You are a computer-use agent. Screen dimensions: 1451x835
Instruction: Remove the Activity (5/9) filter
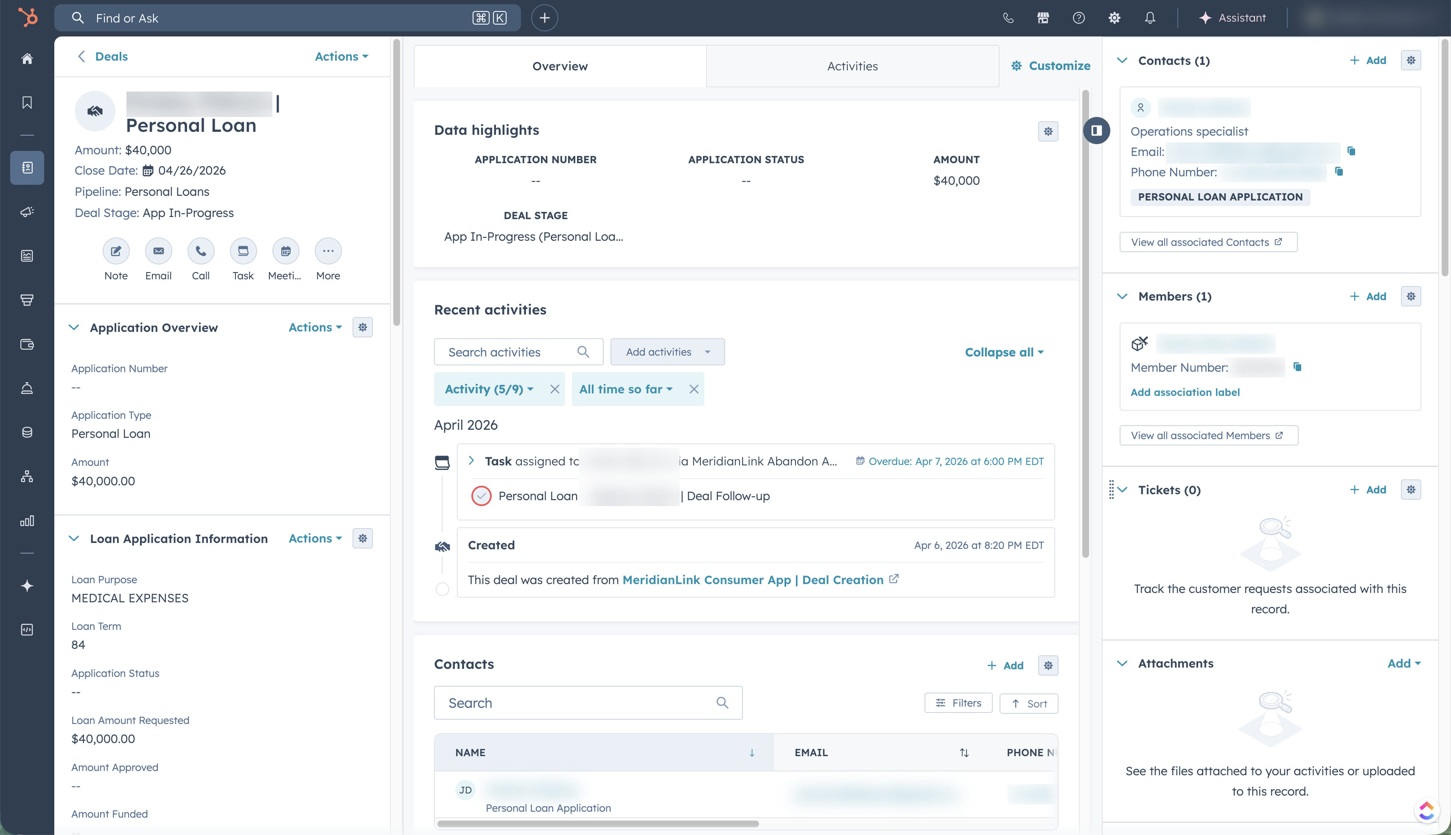pos(555,389)
